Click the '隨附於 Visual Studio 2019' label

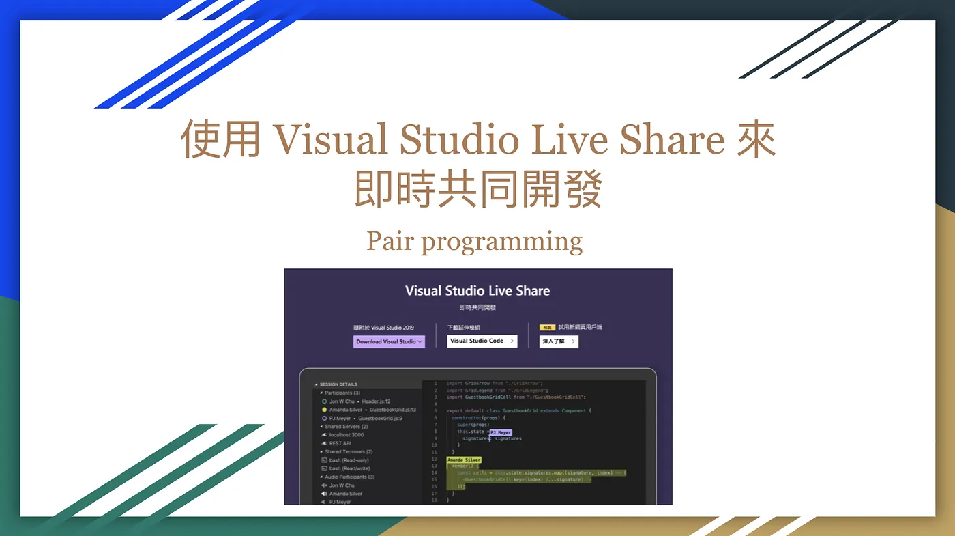point(383,328)
